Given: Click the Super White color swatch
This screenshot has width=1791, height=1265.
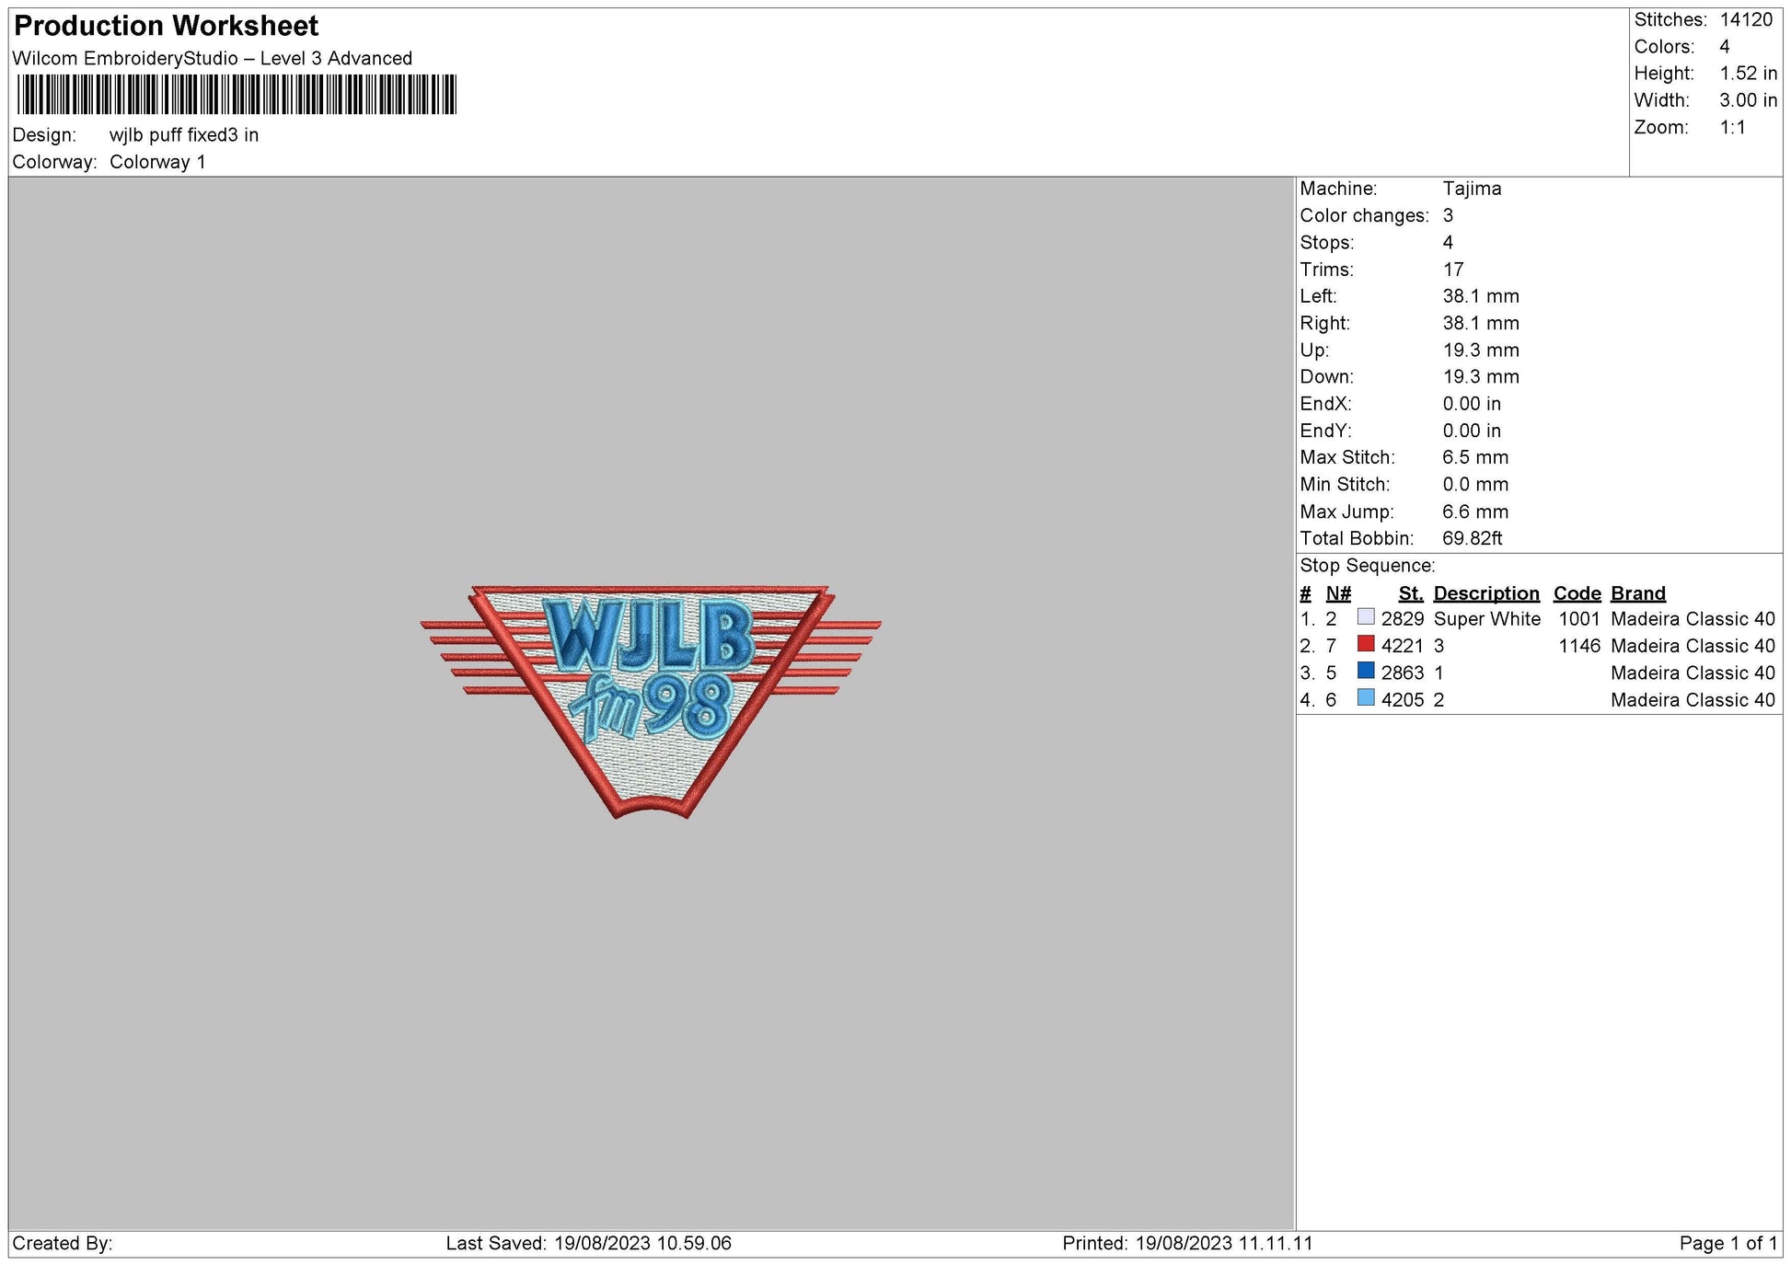Looking at the screenshot, I should click(x=1369, y=619).
